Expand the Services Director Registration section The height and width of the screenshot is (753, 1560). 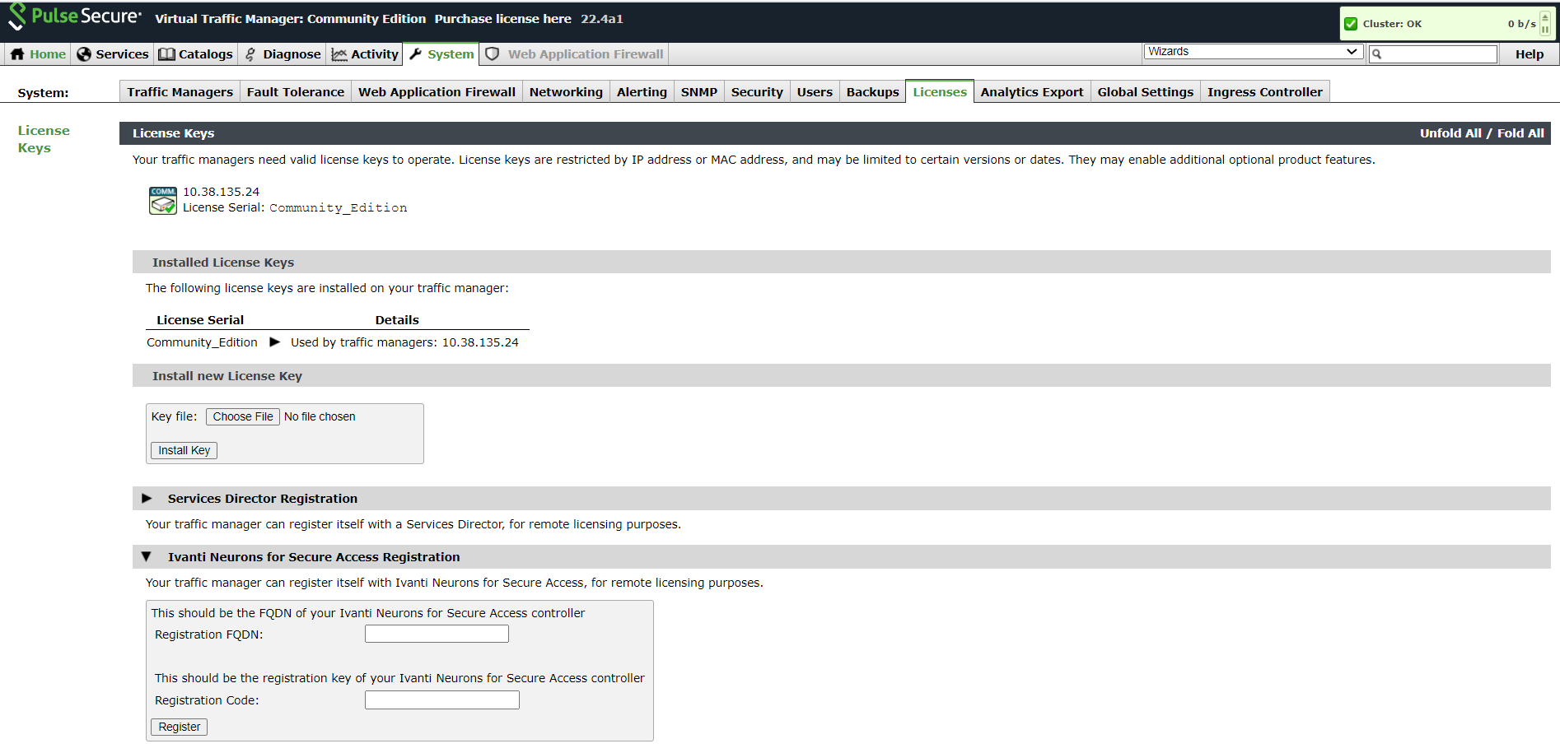[147, 499]
